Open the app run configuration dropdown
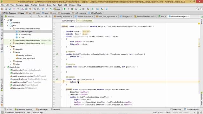 point(58,9)
